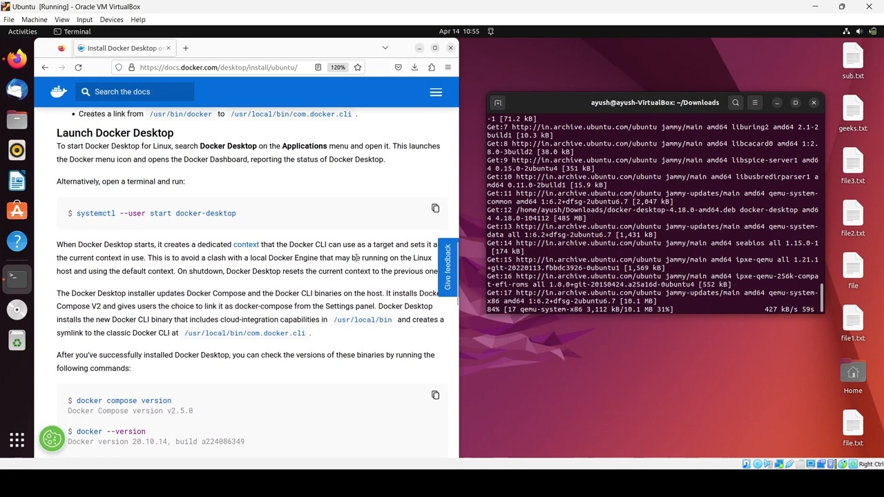Click the VirtualBox USB status icon
The height and width of the screenshot is (497, 884).
click(x=789, y=464)
